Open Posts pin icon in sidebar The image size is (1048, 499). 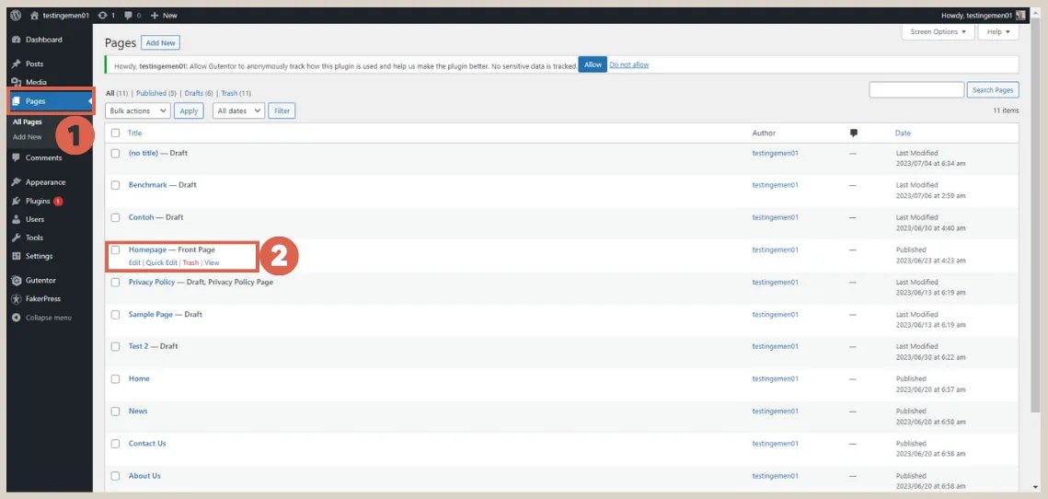(x=17, y=64)
